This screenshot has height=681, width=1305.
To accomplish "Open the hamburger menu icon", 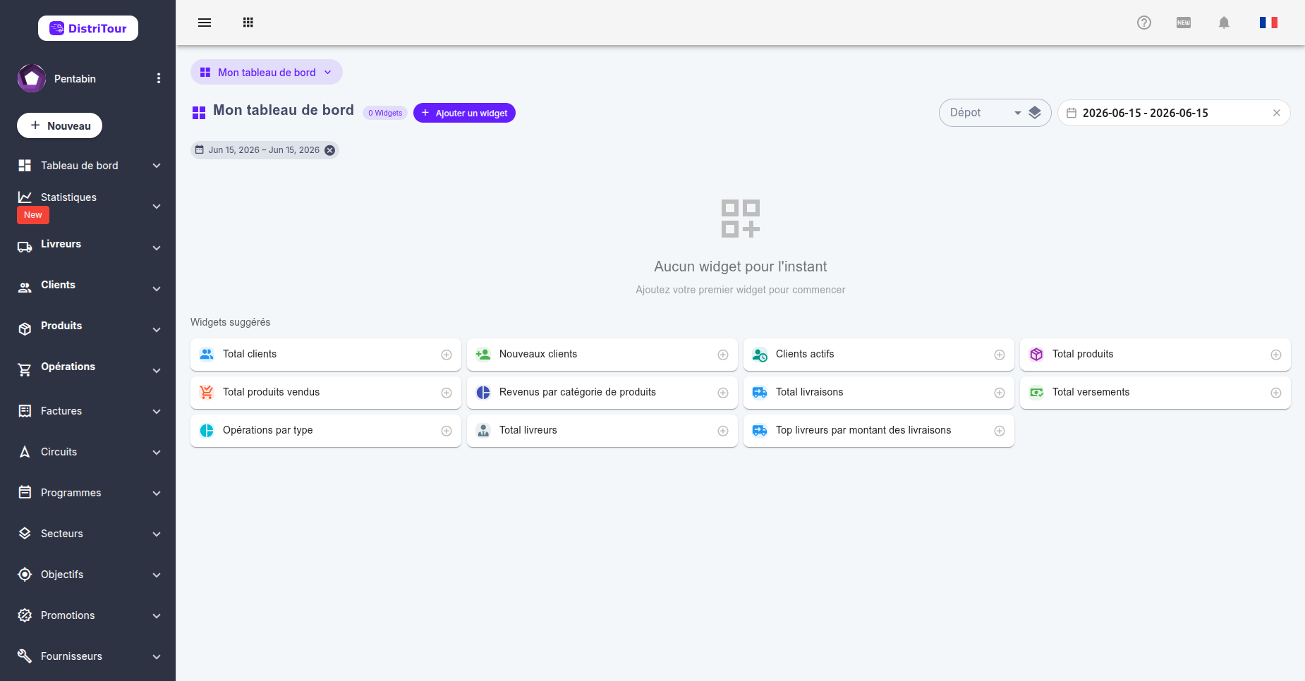I will pos(205,23).
